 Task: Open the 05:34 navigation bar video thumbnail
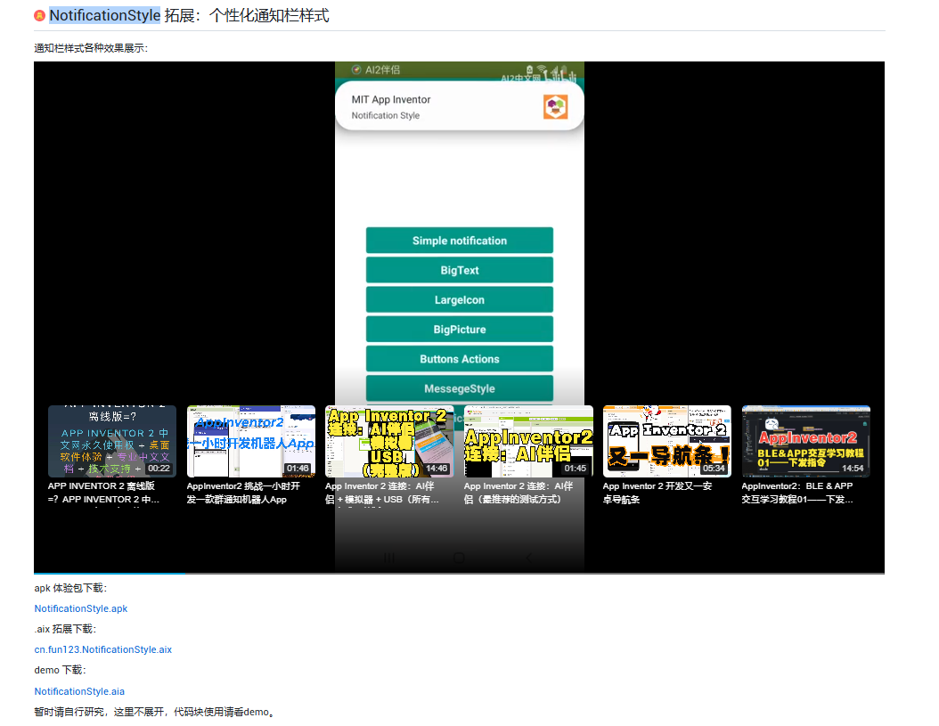click(x=667, y=441)
